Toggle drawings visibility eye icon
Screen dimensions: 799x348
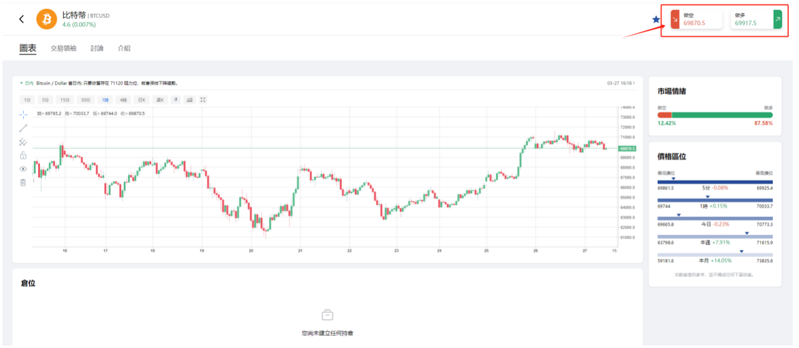pyautogui.click(x=23, y=168)
